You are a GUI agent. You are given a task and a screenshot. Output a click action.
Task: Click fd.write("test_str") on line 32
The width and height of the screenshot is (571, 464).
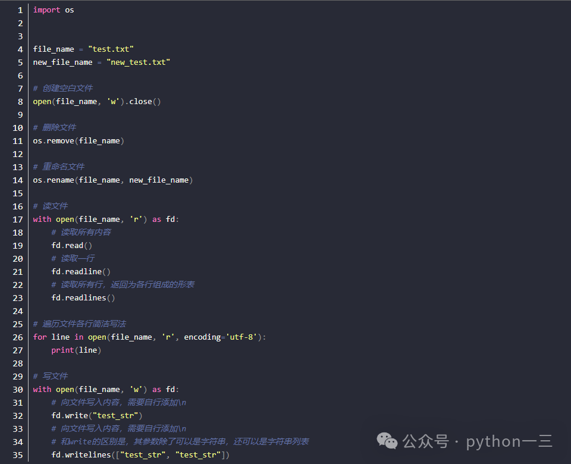[x=97, y=416]
